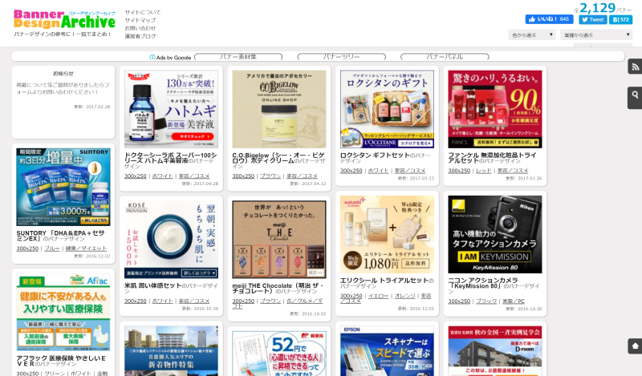
Task: Open the ハトムギ美容液 banner thumbnail
Action: coord(171,109)
